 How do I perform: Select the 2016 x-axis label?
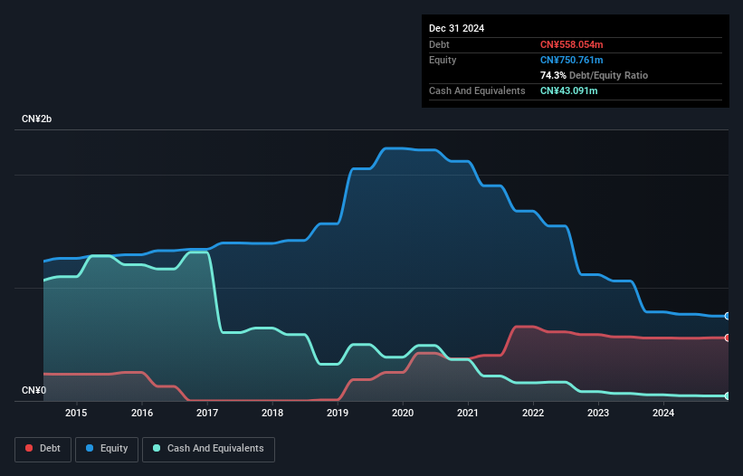point(142,413)
